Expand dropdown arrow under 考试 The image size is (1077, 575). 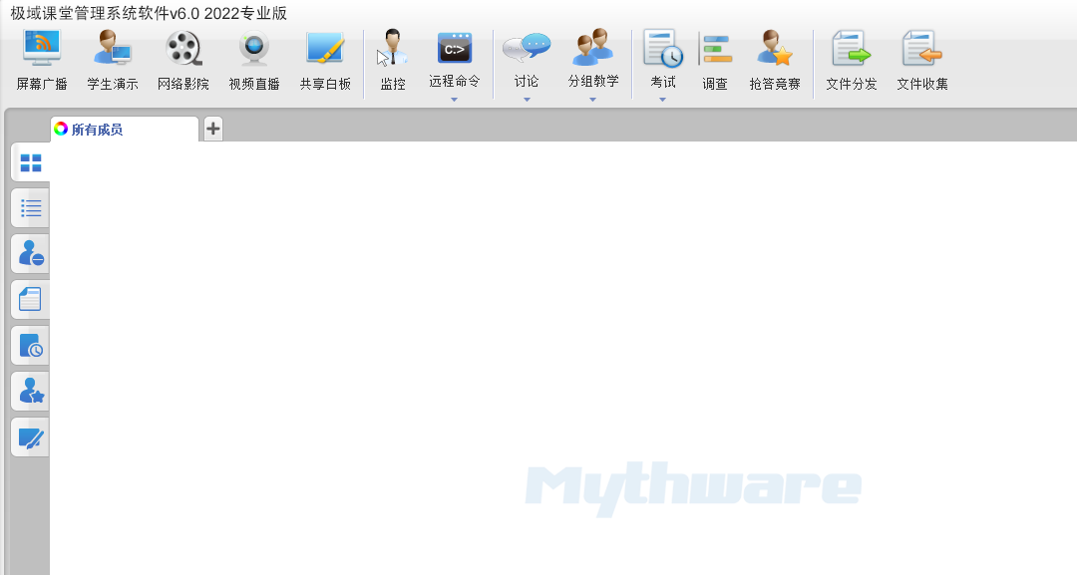(662, 100)
